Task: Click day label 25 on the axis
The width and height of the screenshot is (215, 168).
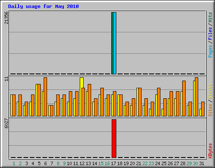Action: [164, 163]
